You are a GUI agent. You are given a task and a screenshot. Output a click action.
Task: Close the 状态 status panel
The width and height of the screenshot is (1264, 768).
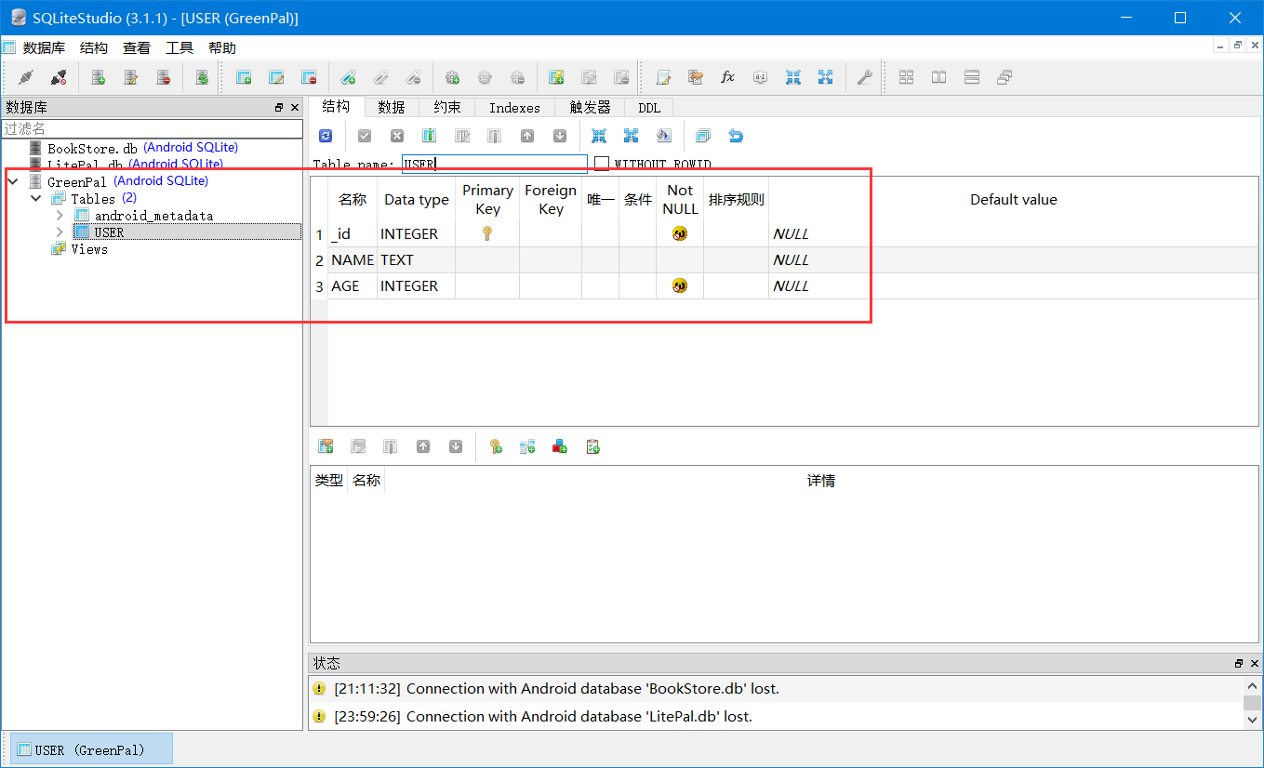point(1255,663)
